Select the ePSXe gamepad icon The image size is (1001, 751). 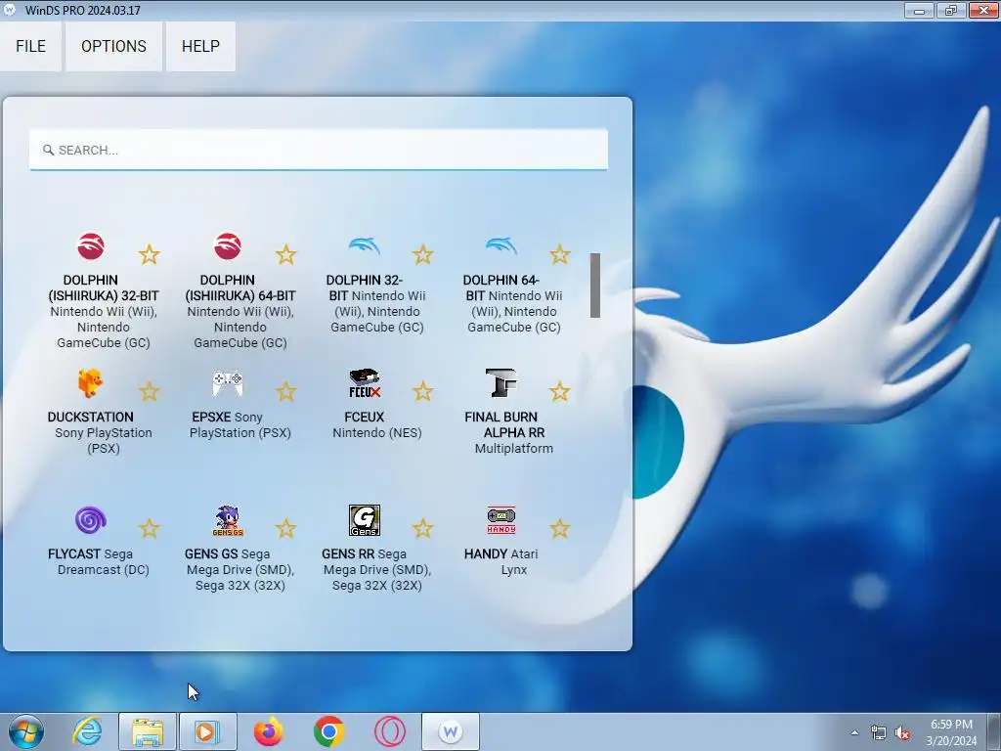227,383
